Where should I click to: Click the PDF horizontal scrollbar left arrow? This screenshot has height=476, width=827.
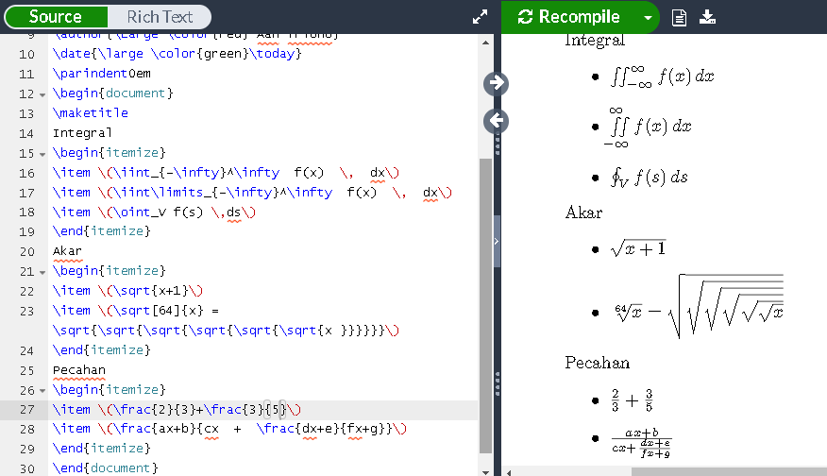coord(509,472)
